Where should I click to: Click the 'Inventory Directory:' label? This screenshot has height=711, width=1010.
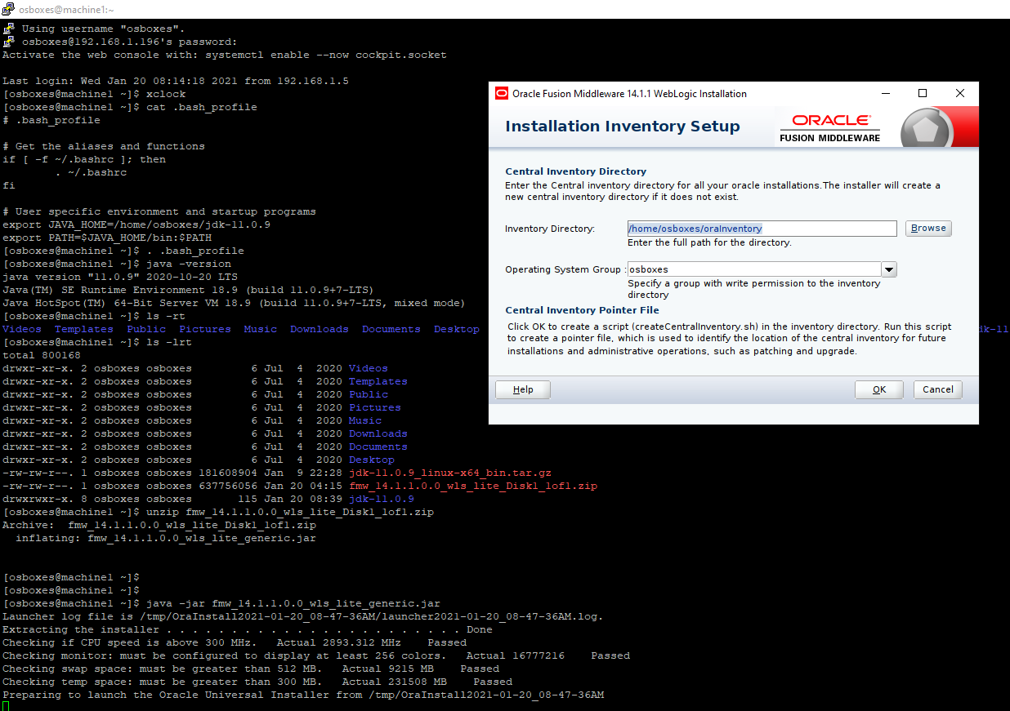(x=550, y=229)
